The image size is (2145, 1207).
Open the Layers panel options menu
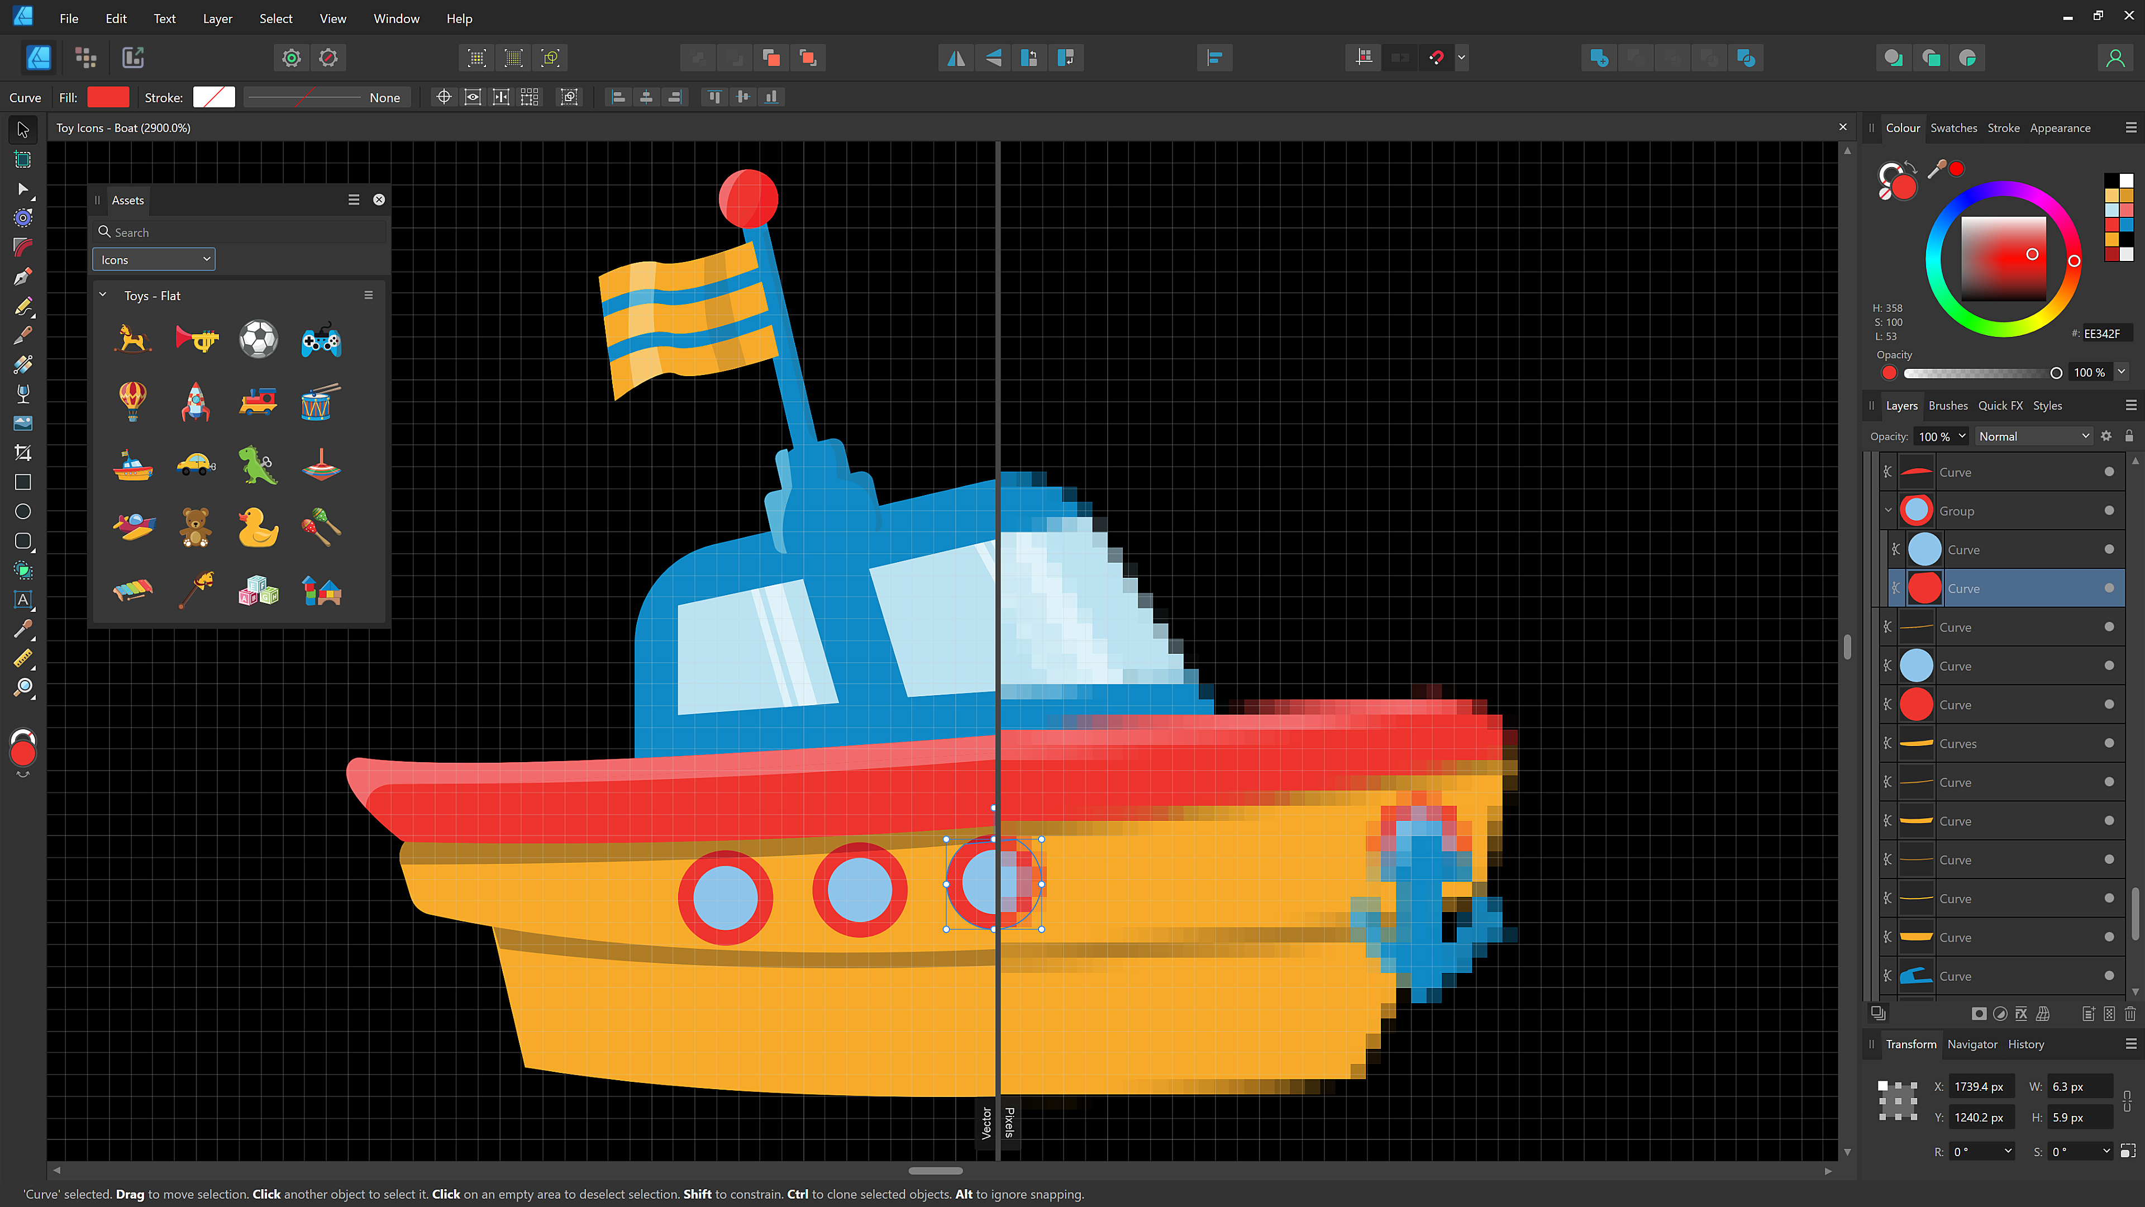click(x=2131, y=406)
